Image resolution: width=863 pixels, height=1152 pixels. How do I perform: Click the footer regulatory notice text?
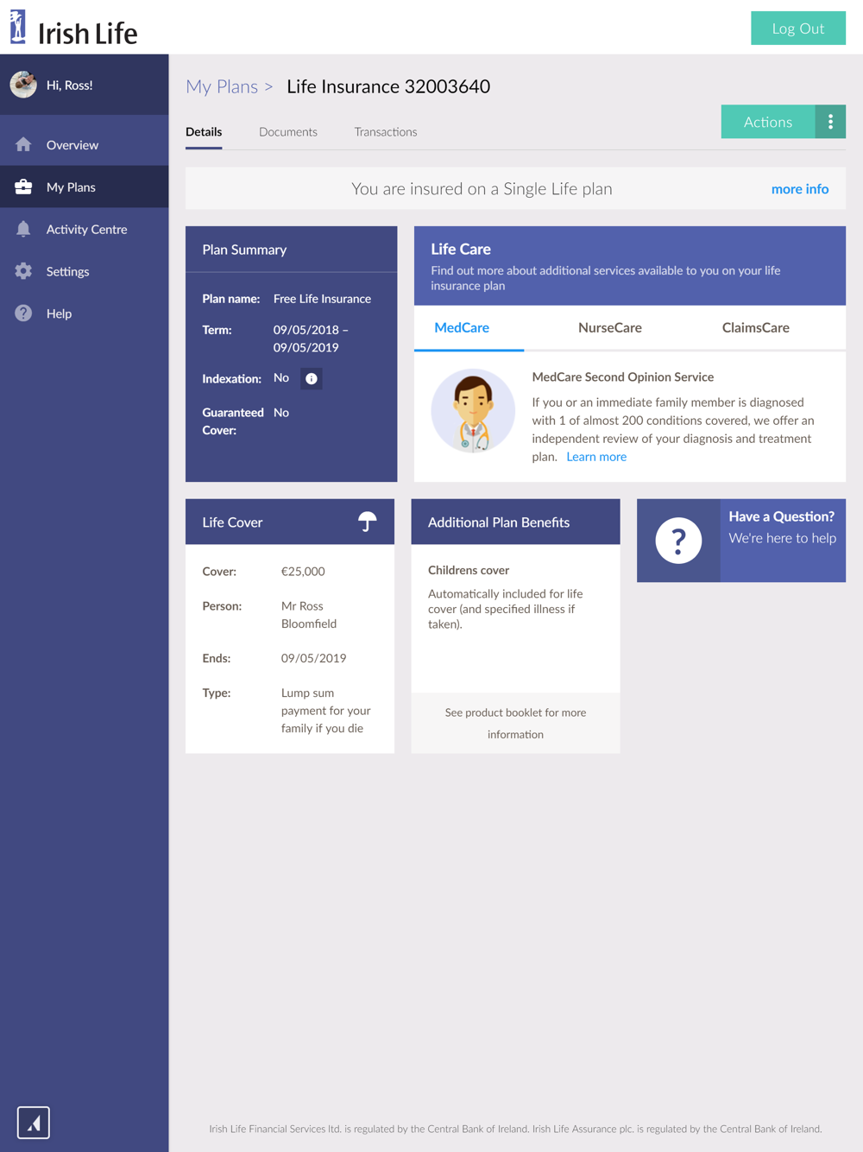coord(515,1129)
